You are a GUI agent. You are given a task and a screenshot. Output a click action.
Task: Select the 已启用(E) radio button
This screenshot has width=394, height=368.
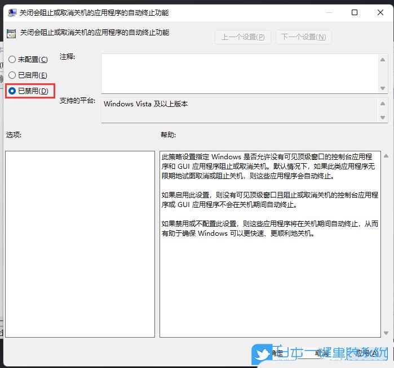click(28, 75)
